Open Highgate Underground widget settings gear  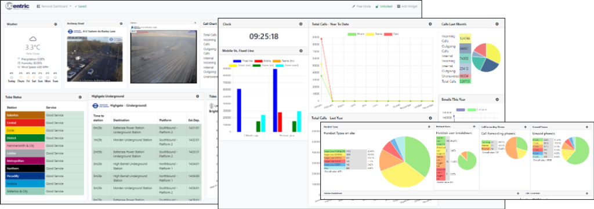[197, 96]
